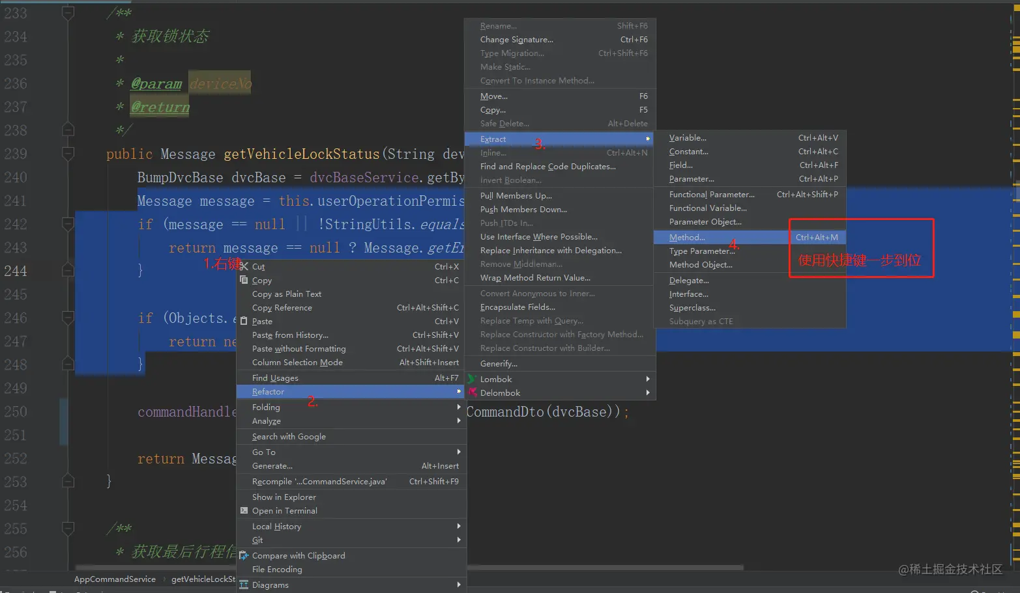The image size is (1020, 593).
Task: Select Method... in the Extract submenu
Action: 750,238
